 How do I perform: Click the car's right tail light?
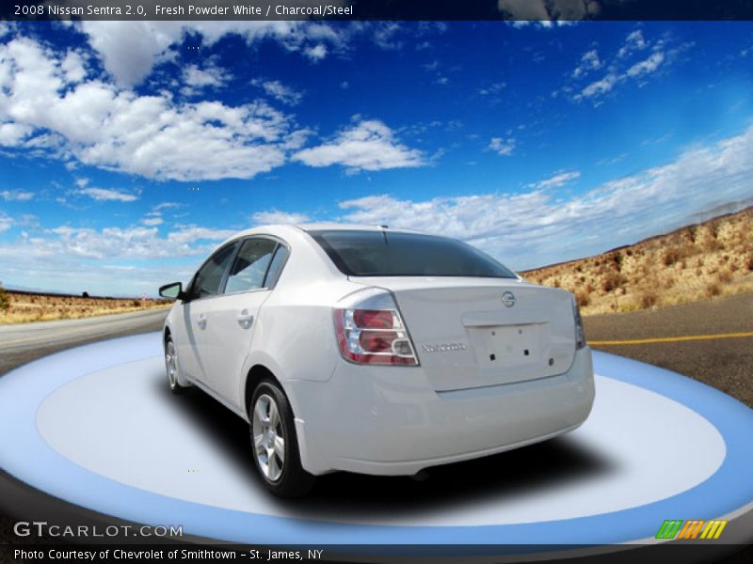click(x=578, y=322)
